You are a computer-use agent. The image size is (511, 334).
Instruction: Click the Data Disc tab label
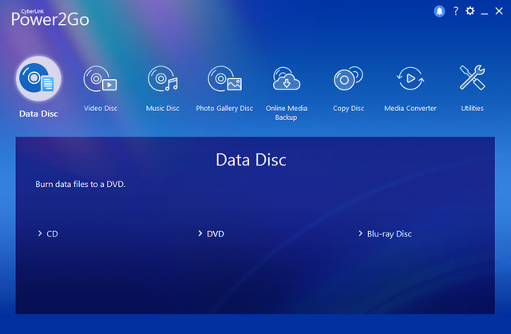38,113
